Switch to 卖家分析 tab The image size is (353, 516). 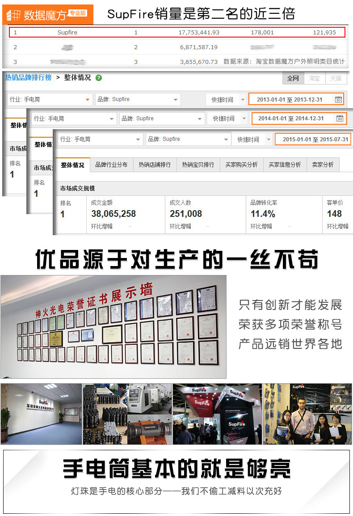coord(323,165)
